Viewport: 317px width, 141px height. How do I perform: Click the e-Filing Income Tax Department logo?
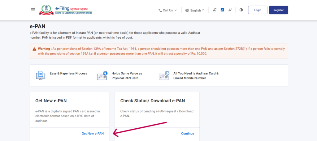[x=65, y=10]
